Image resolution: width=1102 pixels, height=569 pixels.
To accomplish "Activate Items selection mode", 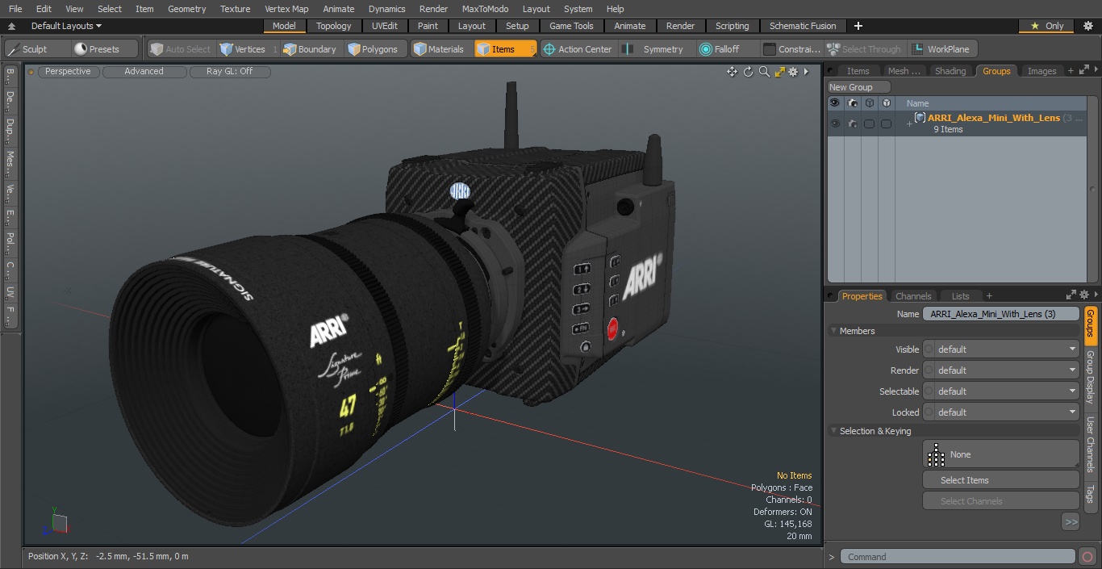I will (x=504, y=49).
